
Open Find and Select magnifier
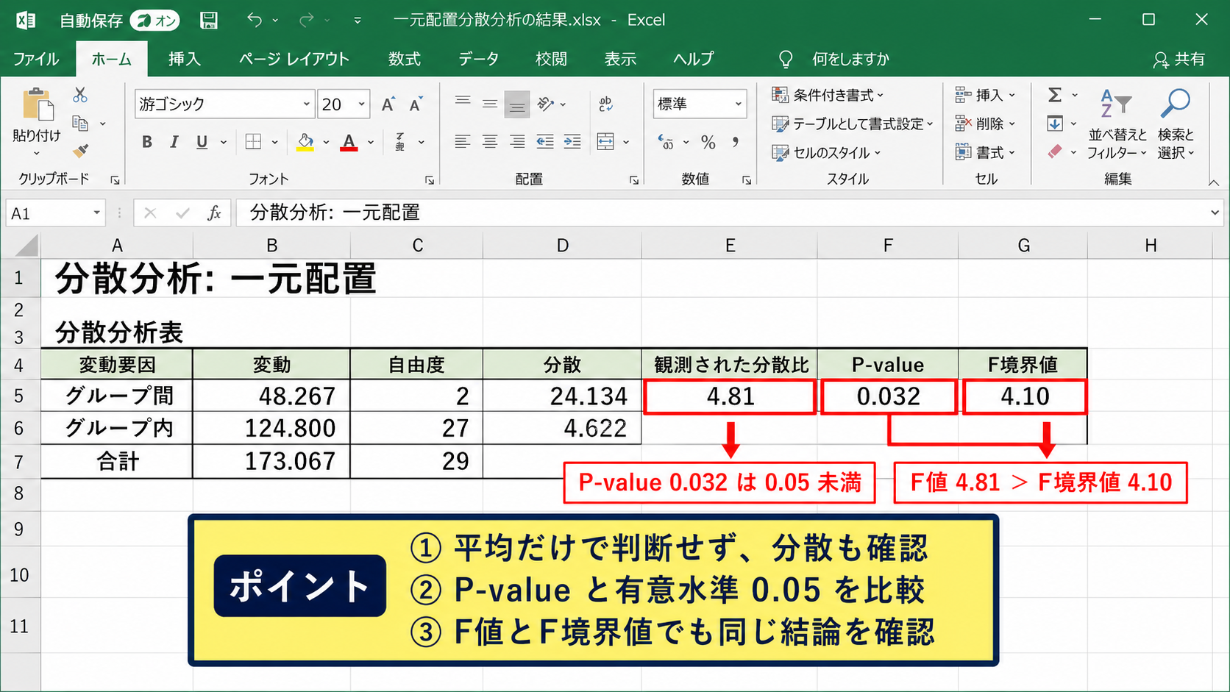point(1176,104)
